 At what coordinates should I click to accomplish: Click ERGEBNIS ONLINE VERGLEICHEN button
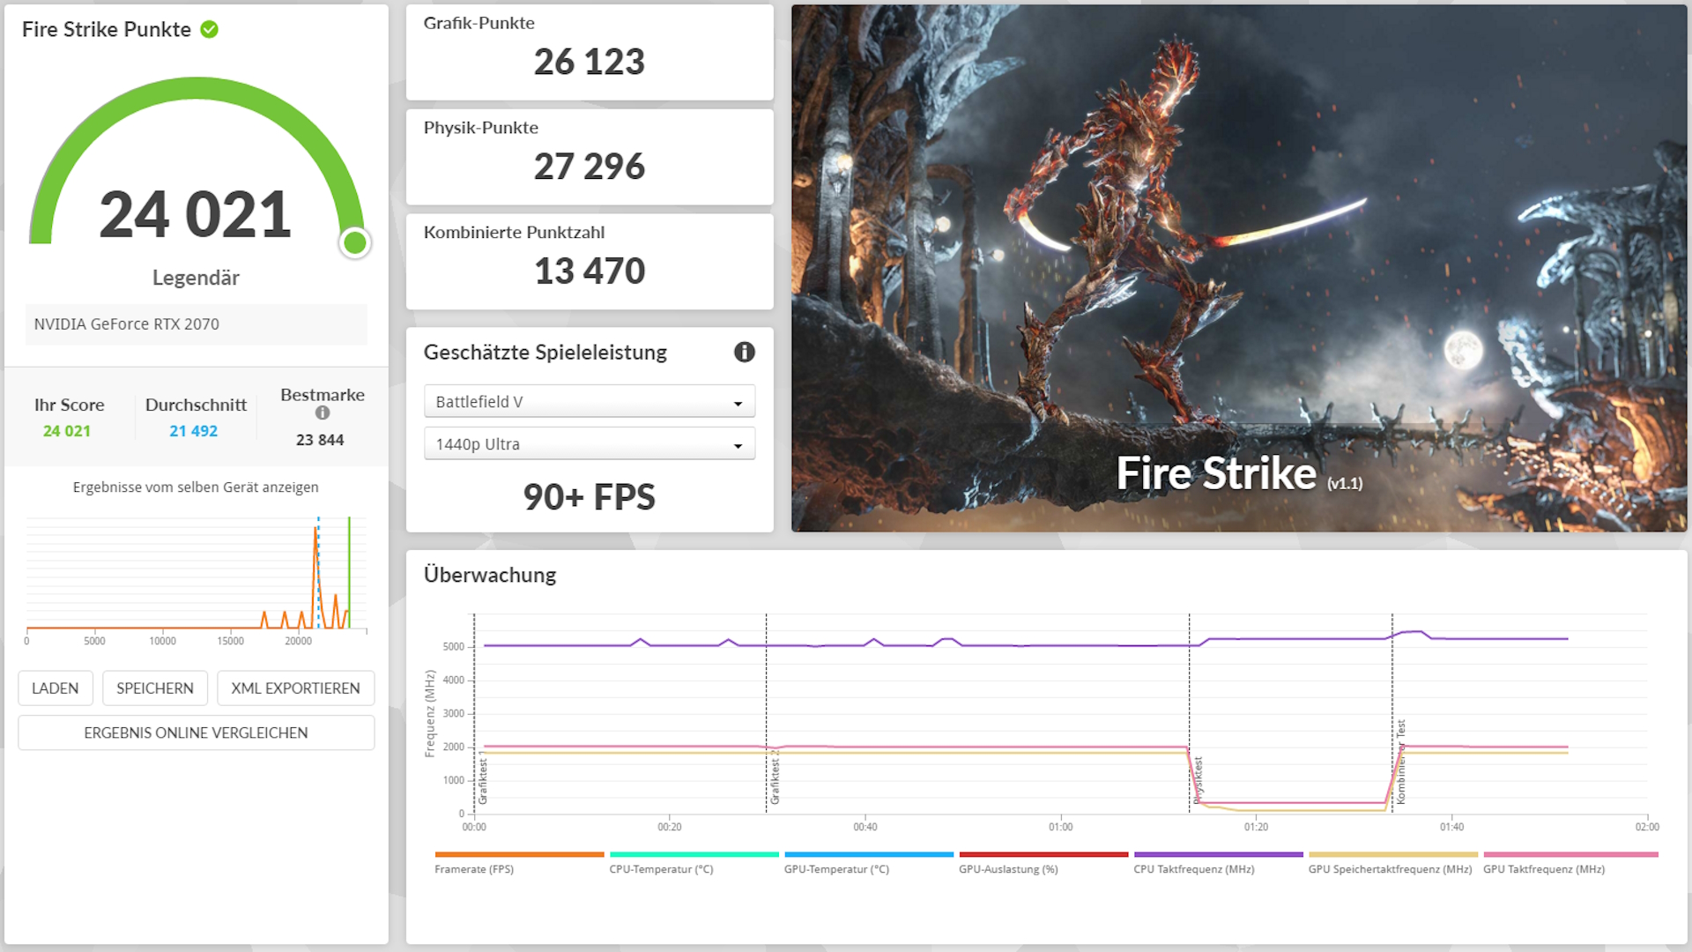pyautogui.click(x=196, y=733)
